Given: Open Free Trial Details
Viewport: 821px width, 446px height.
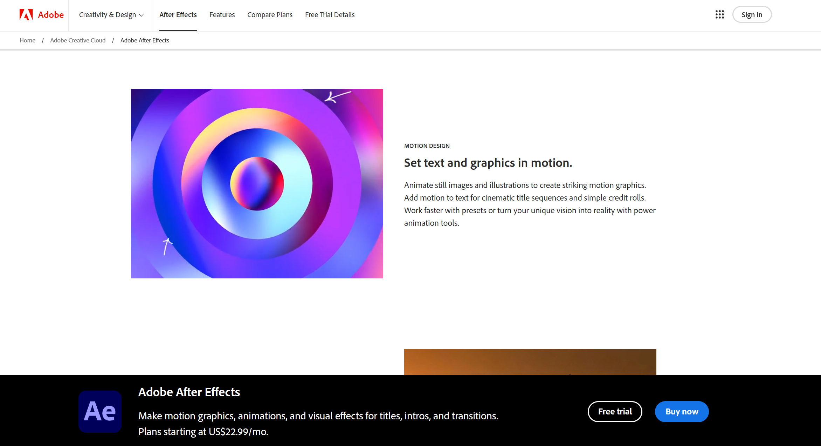Looking at the screenshot, I should pyautogui.click(x=330, y=15).
